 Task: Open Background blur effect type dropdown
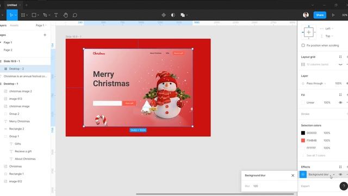point(333,174)
